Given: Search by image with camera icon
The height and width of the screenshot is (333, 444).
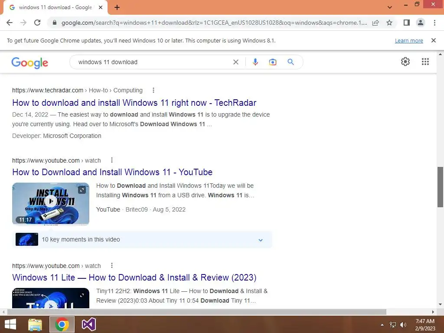Looking at the screenshot, I should point(272,62).
